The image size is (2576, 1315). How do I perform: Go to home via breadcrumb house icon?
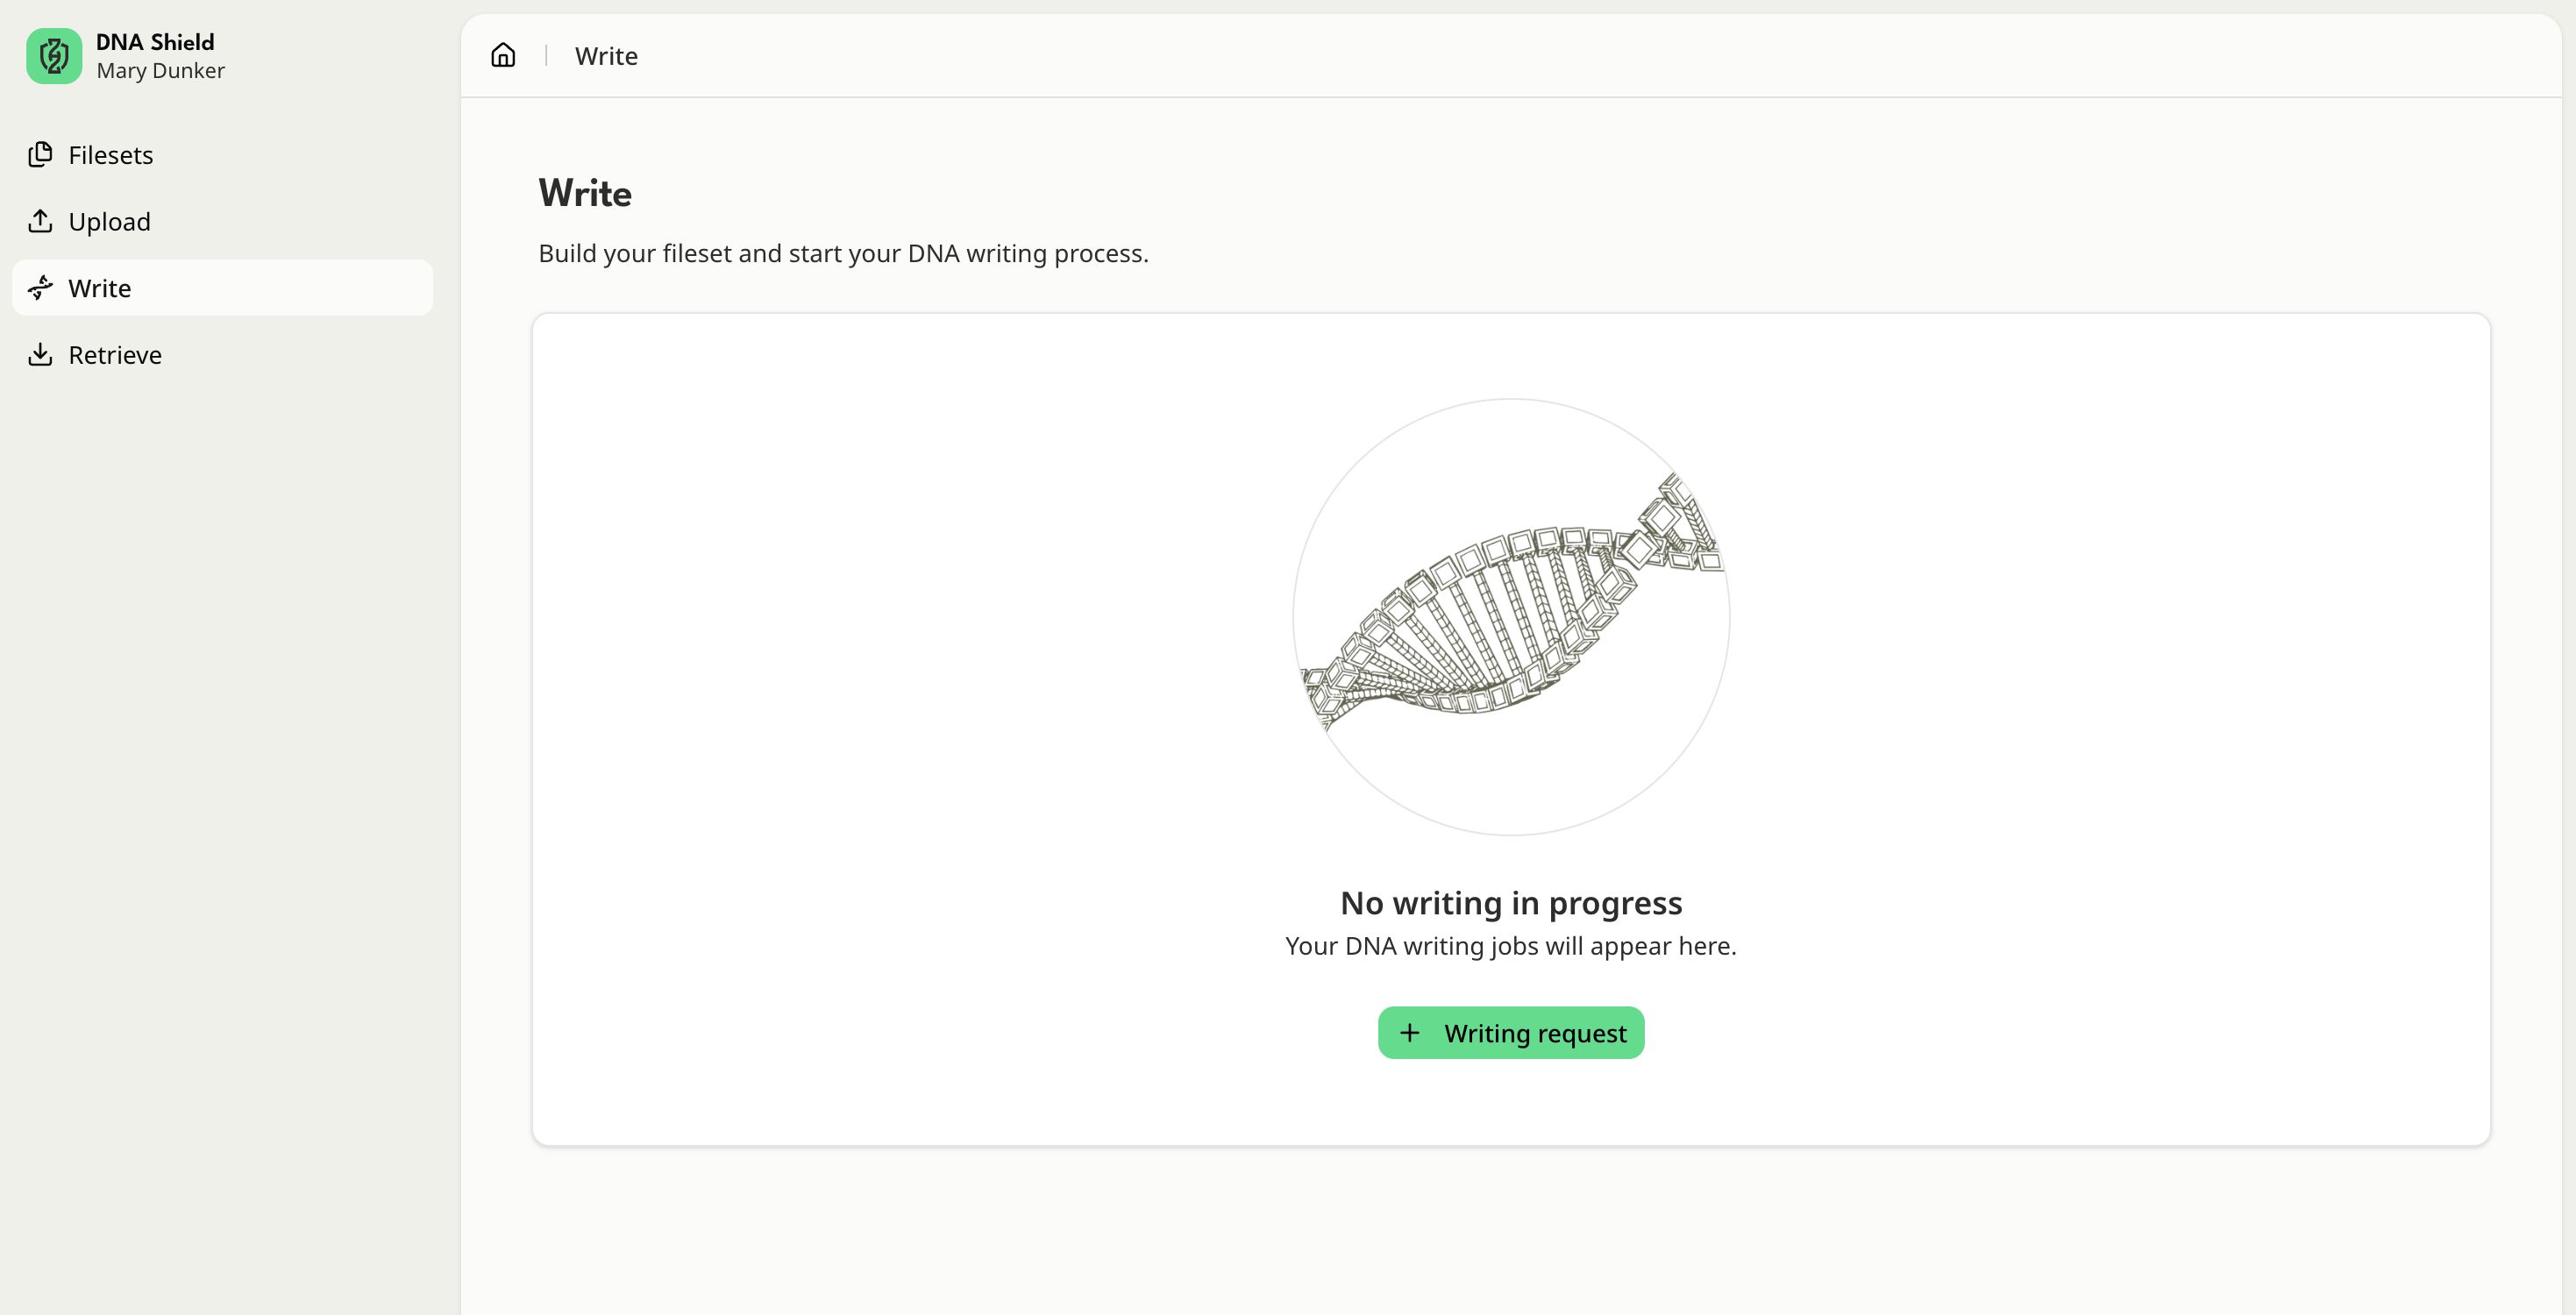[x=503, y=55]
